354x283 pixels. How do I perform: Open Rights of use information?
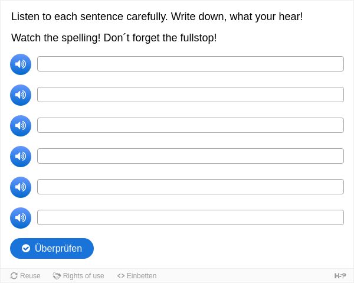(x=78, y=276)
